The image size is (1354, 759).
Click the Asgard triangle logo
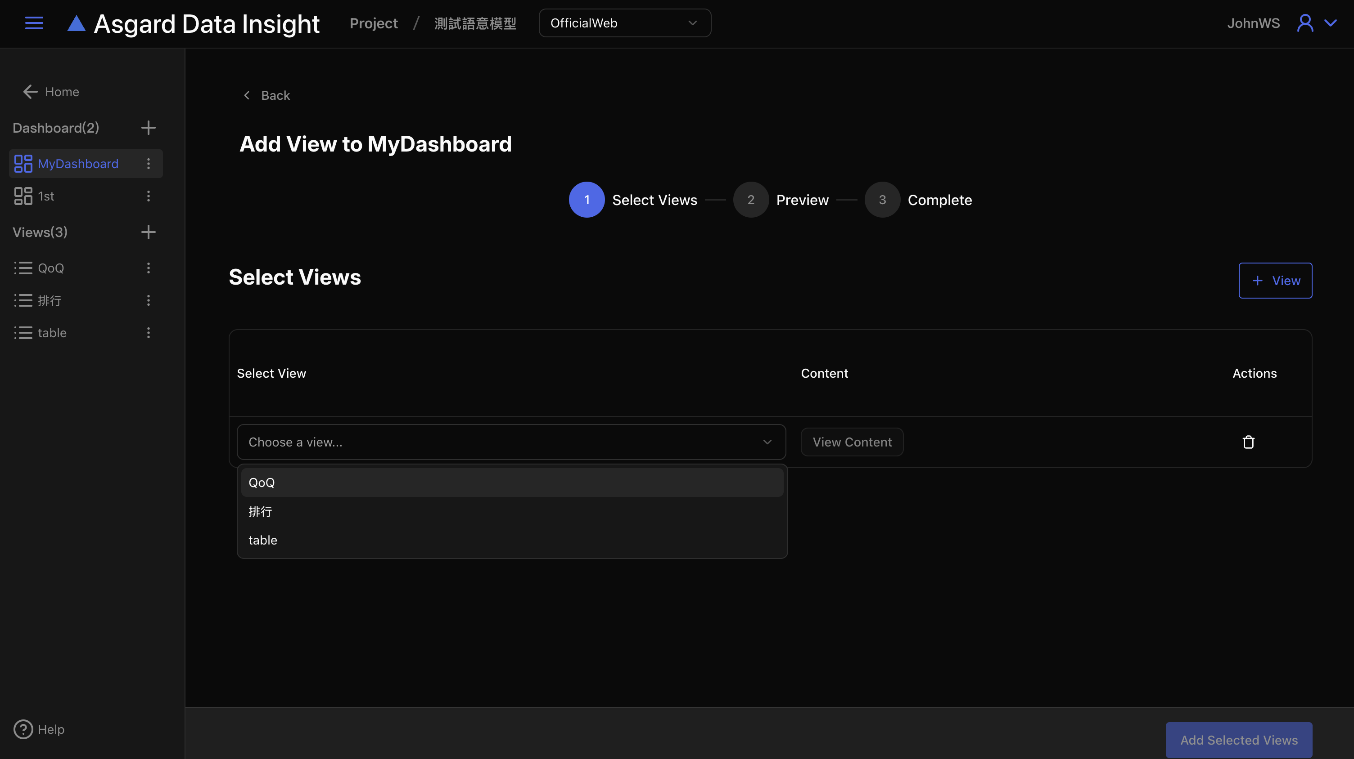[x=76, y=23]
